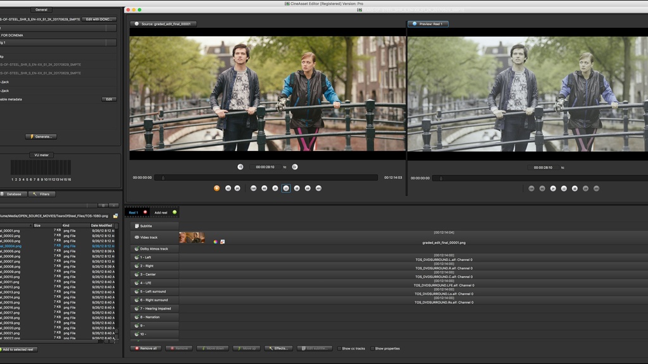Viewport: 648px width, 364px height.
Task: Click the Effects... button below the timeline
Action: tap(278, 348)
